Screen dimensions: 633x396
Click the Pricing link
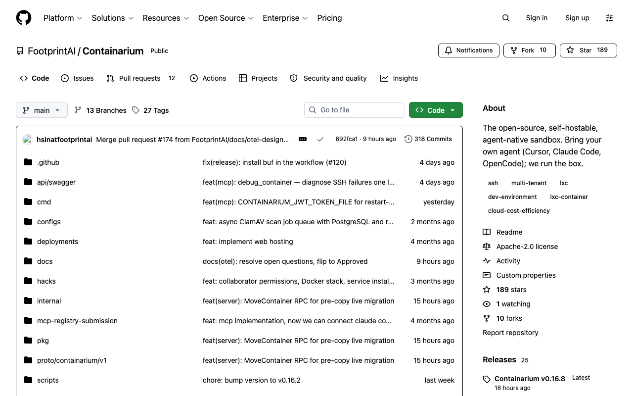pyautogui.click(x=329, y=18)
